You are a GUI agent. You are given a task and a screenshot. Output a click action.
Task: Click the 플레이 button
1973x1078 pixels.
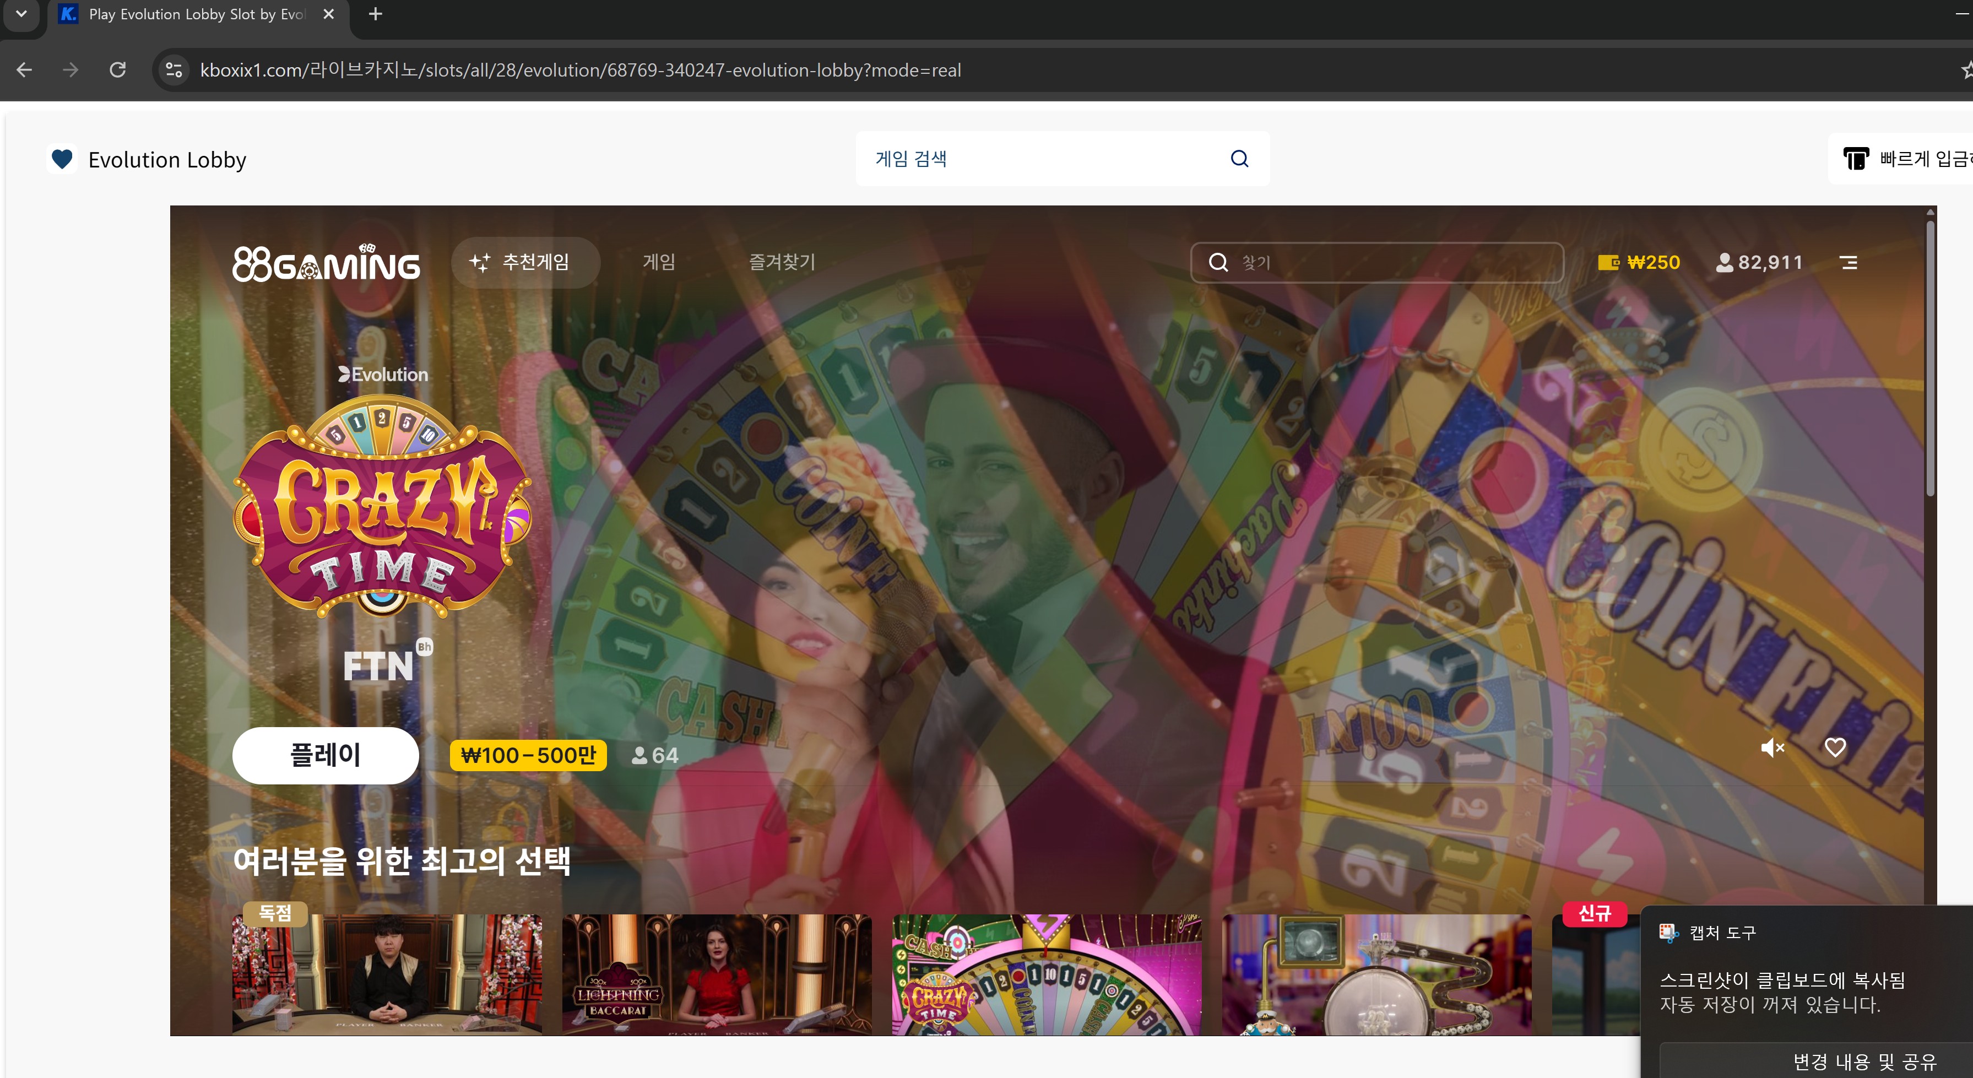326,755
